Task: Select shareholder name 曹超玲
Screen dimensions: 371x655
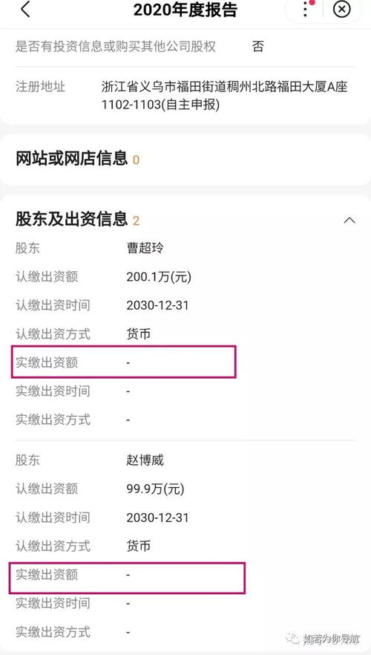Action: click(145, 248)
